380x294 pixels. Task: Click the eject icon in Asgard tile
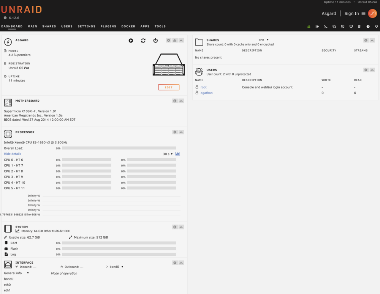tap(175, 41)
